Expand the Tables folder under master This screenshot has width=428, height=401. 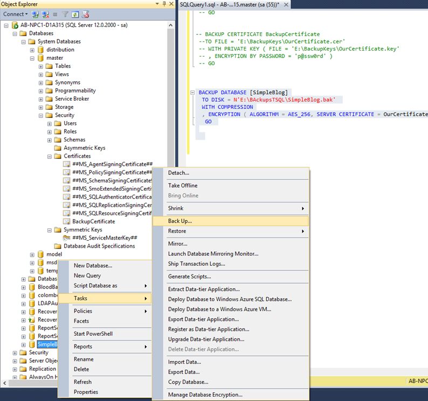pos(41,66)
